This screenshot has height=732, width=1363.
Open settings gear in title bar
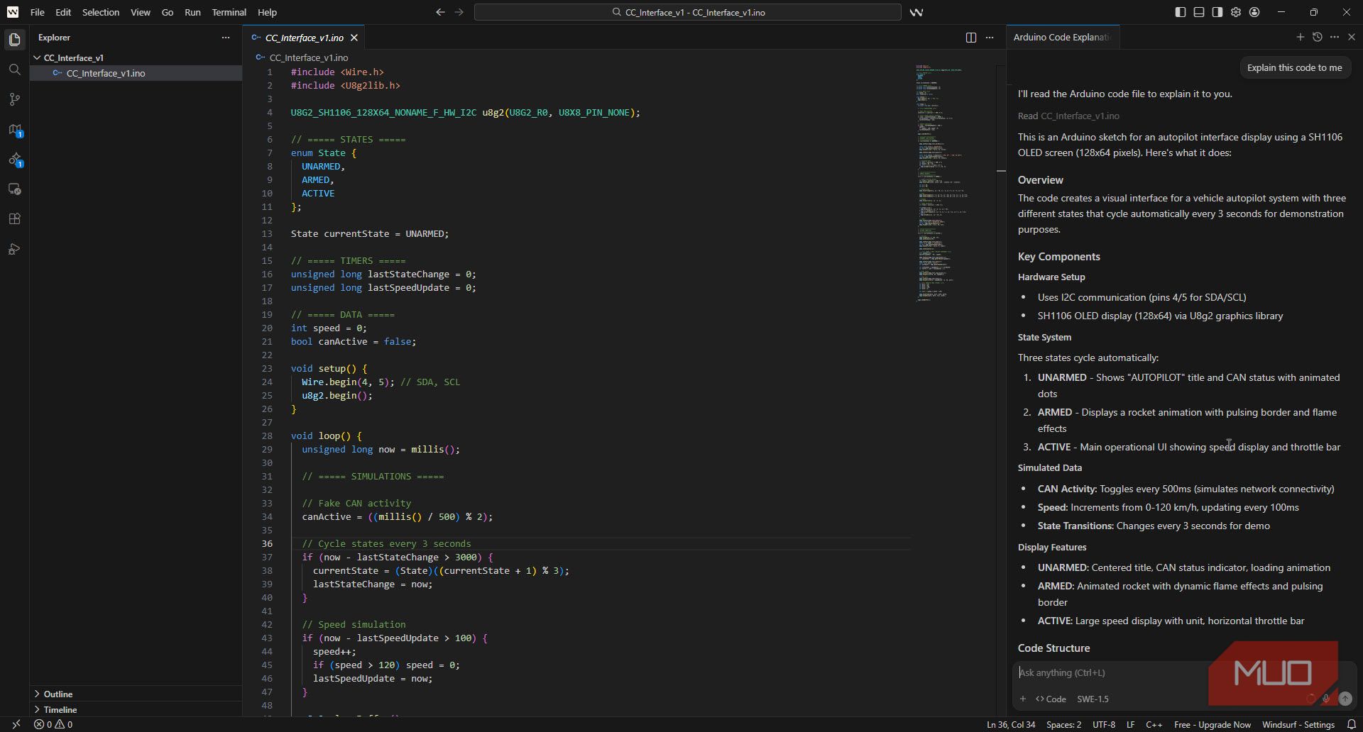(x=1236, y=12)
